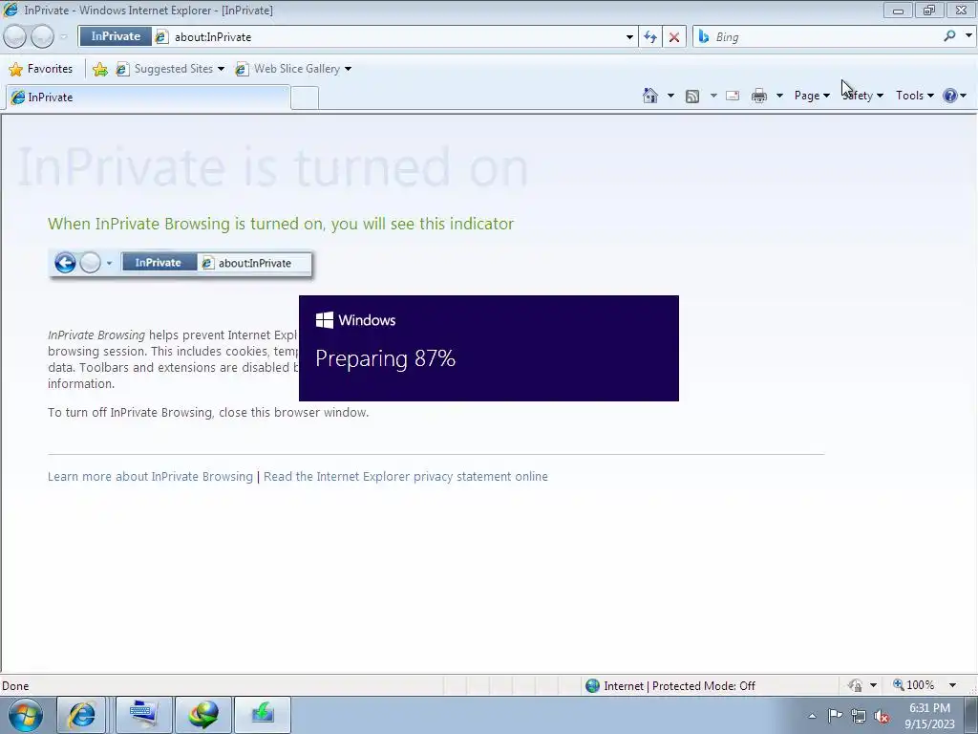Expand the Feeds dropdown arrow

click(713, 96)
